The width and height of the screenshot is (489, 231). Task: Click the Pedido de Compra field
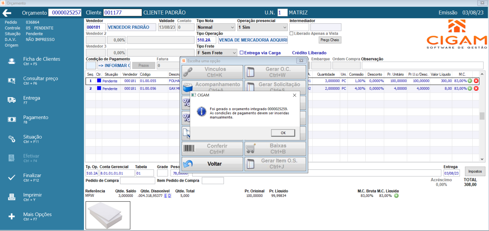coord(137,181)
